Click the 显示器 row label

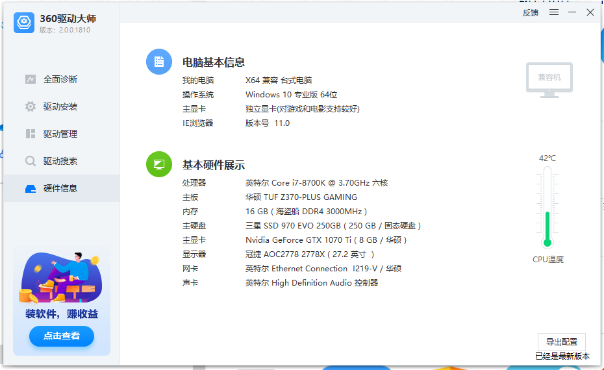click(x=194, y=254)
